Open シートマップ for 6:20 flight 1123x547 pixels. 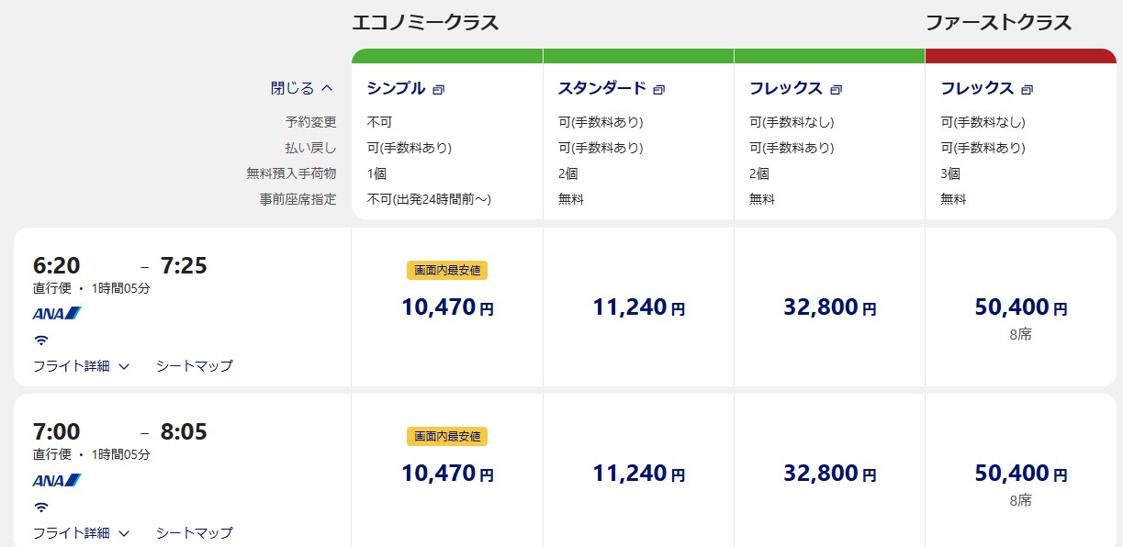[195, 365]
